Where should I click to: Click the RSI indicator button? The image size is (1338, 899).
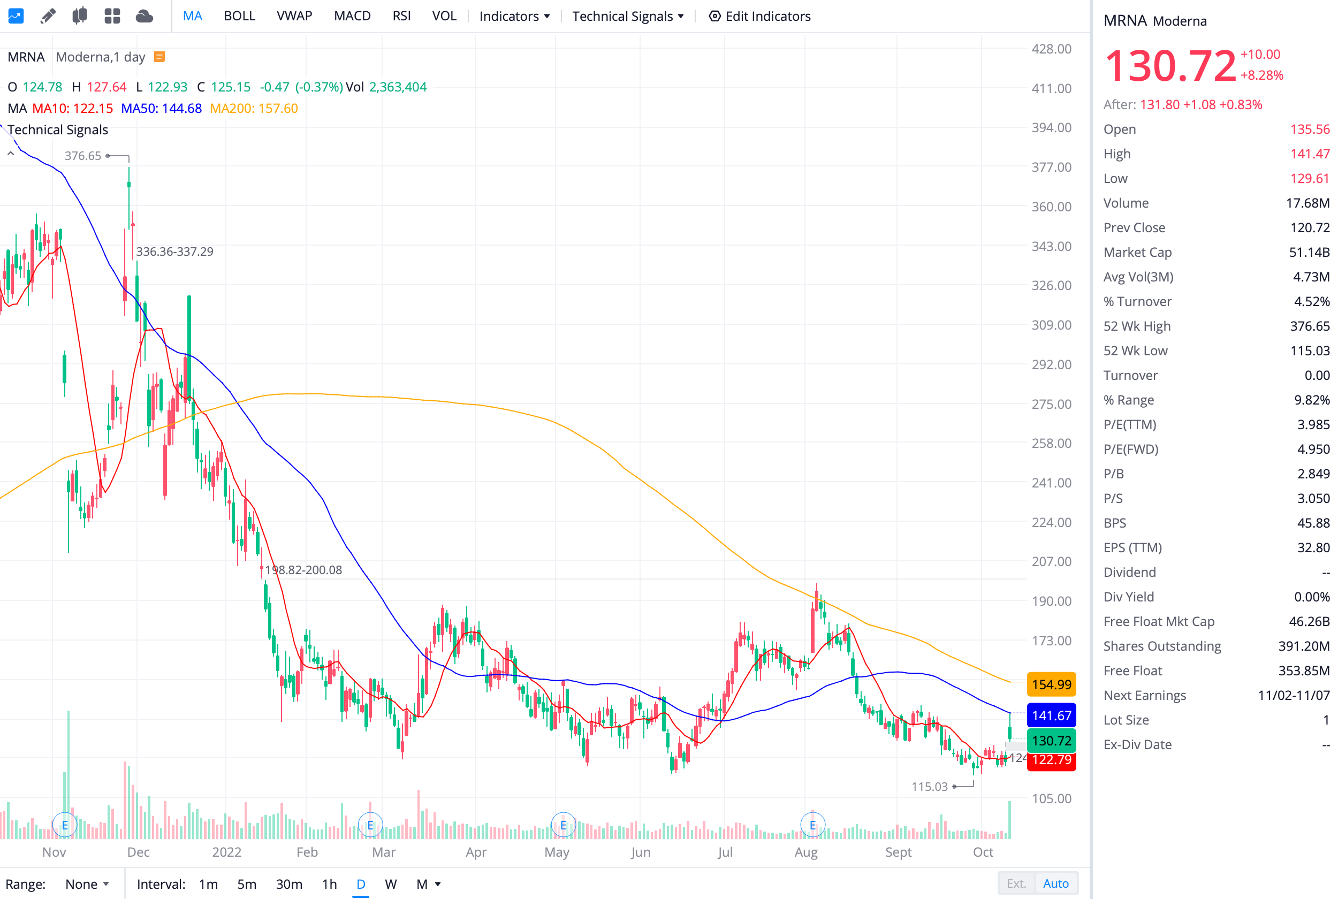(x=401, y=16)
